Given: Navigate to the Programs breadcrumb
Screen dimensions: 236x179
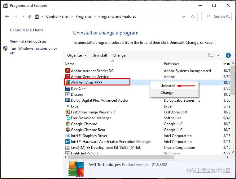Looking at the screenshot, I should 83,16.
